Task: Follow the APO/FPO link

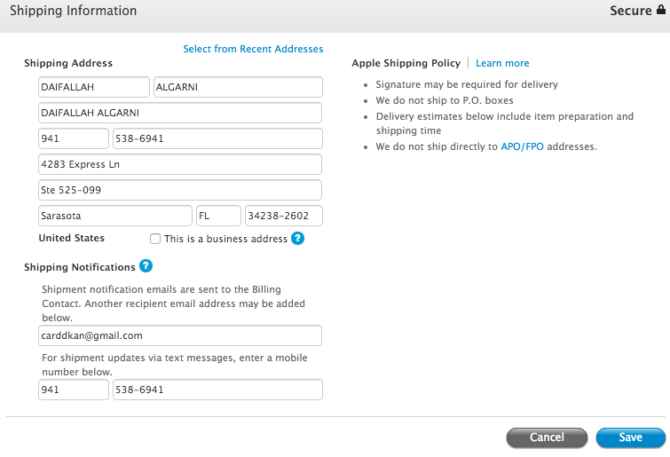Action: [x=522, y=146]
